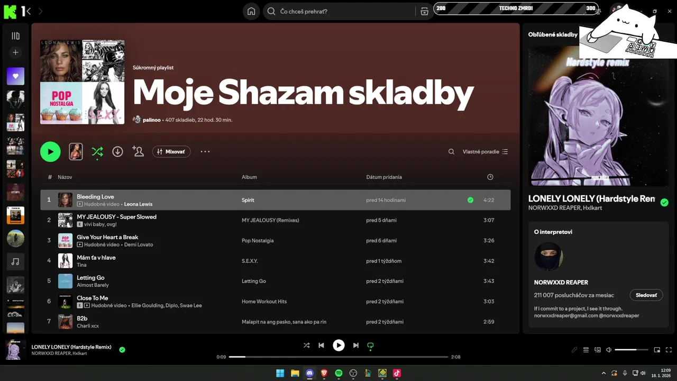Screen dimensions: 677x381
Task: Select Give Your Heart a Break track
Action: click(107, 237)
